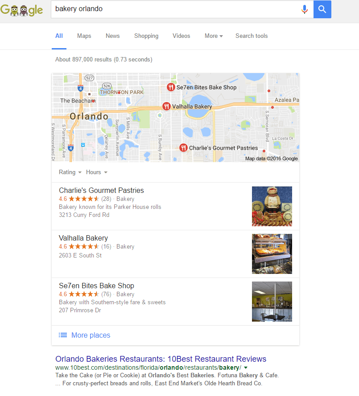The width and height of the screenshot is (359, 396).
Task: Click the More places list icon
Action: (63, 335)
